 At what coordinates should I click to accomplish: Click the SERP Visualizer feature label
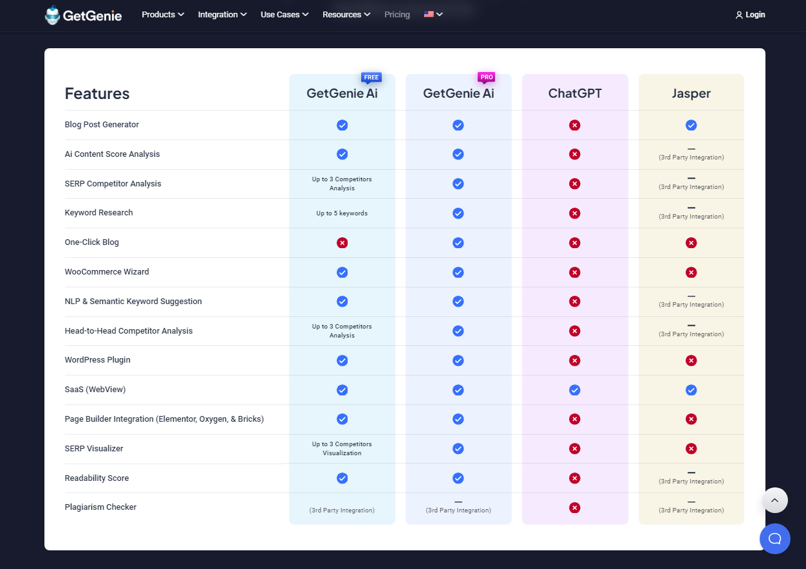[94, 449]
